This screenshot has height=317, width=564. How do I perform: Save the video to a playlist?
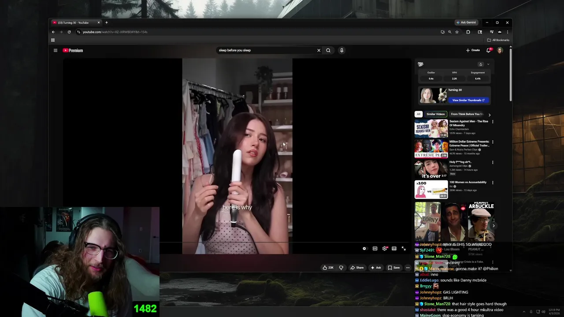(x=394, y=268)
